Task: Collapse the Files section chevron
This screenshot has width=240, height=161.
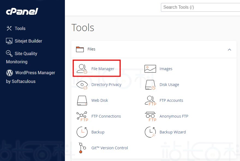Action: pos(229,49)
